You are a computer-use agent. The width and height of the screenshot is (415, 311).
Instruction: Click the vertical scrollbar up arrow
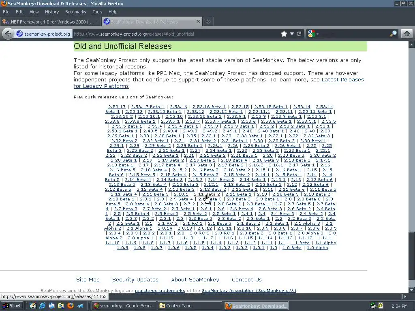412,45
